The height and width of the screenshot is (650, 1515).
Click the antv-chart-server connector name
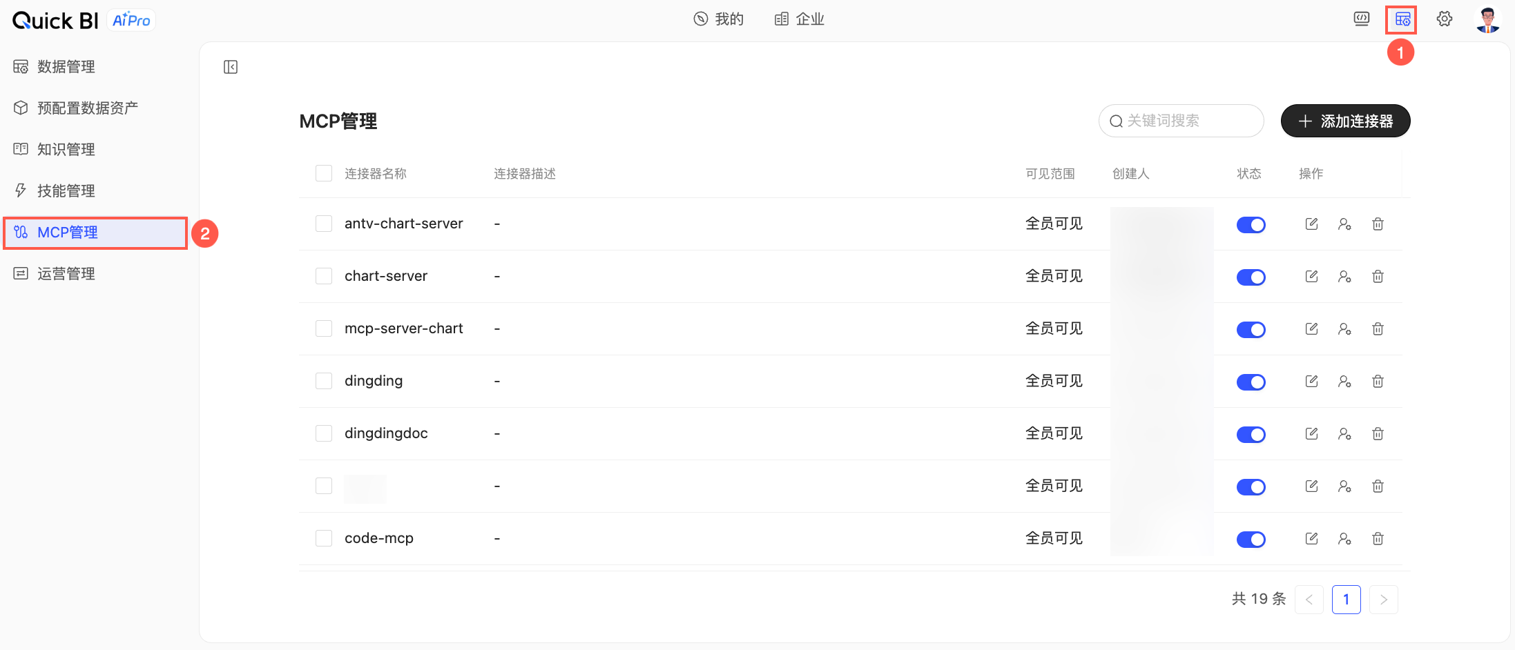pos(404,224)
